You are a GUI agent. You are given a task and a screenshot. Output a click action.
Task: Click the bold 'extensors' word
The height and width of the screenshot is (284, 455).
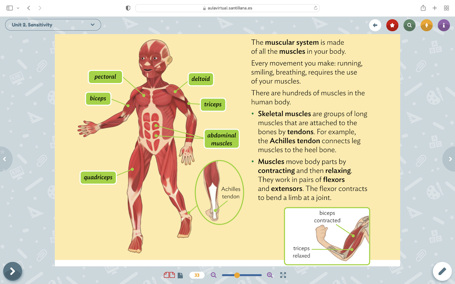click(287, 189)
